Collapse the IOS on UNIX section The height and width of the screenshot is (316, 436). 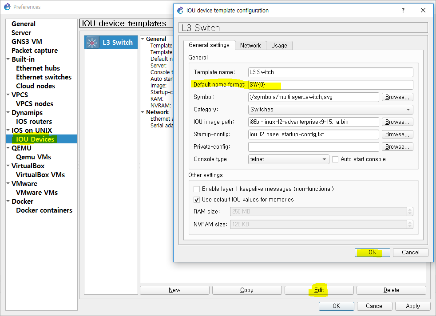coord(8,130)
